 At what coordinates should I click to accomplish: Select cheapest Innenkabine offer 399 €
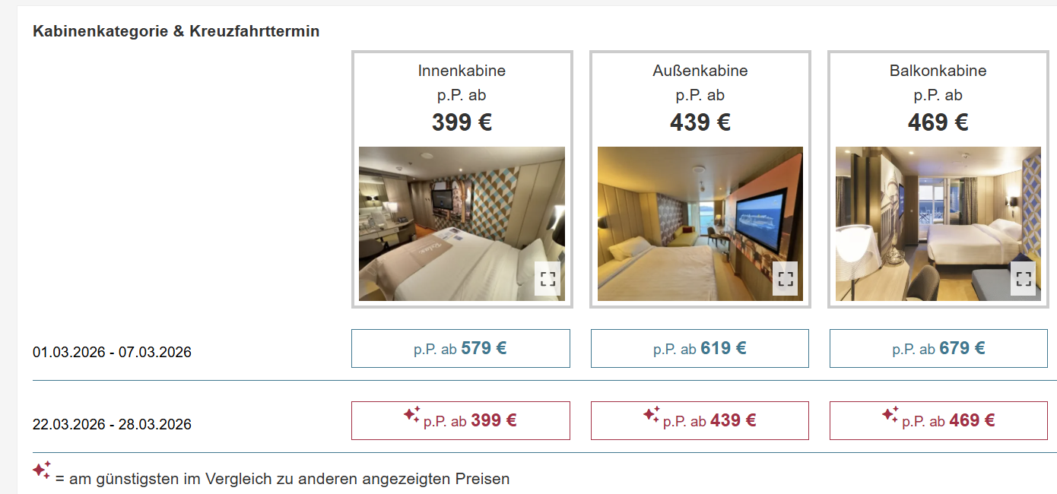click(x=461, y=420)
